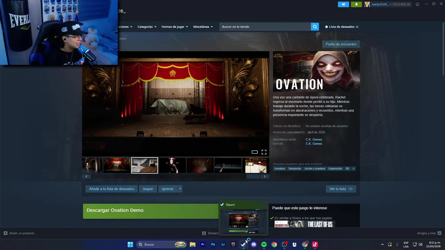
Task: Select the bright backstage thumbnail at strip end
Action: [256, 165]
